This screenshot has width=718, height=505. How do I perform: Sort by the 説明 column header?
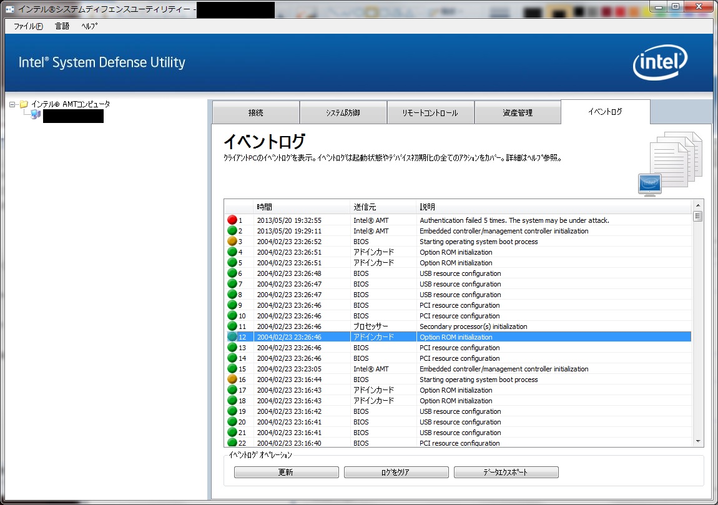point(553,207)
